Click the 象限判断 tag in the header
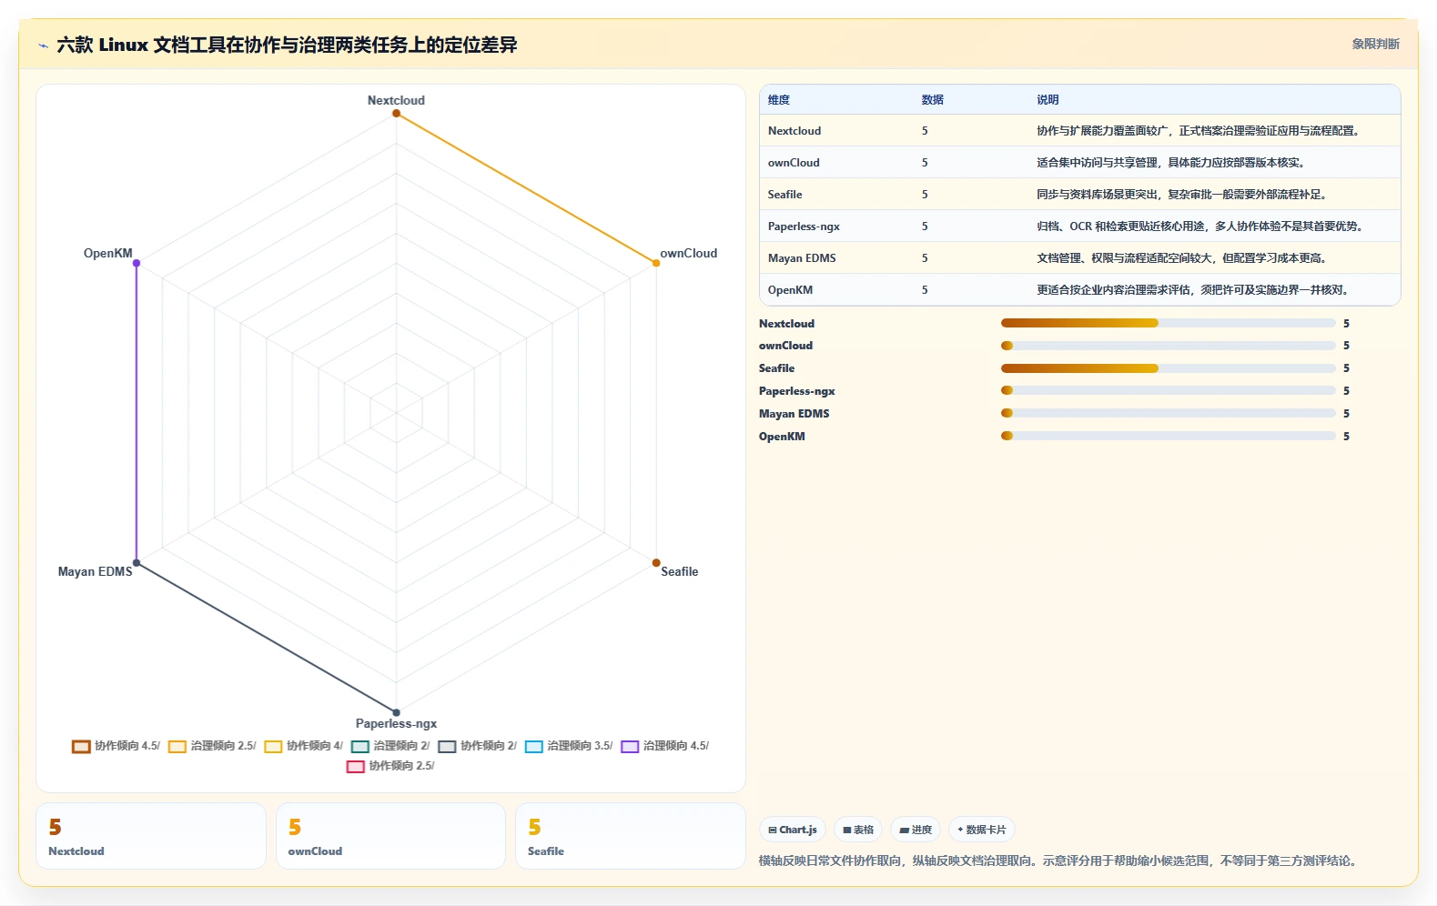Screen dimensions: 1437x906 (x=1375, y=44)
